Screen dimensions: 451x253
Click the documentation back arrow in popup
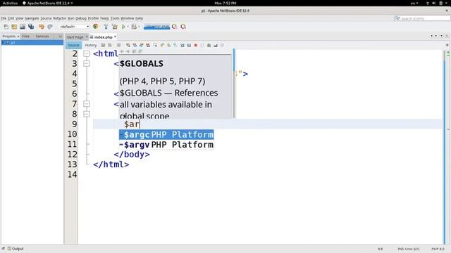coord(122,51)
